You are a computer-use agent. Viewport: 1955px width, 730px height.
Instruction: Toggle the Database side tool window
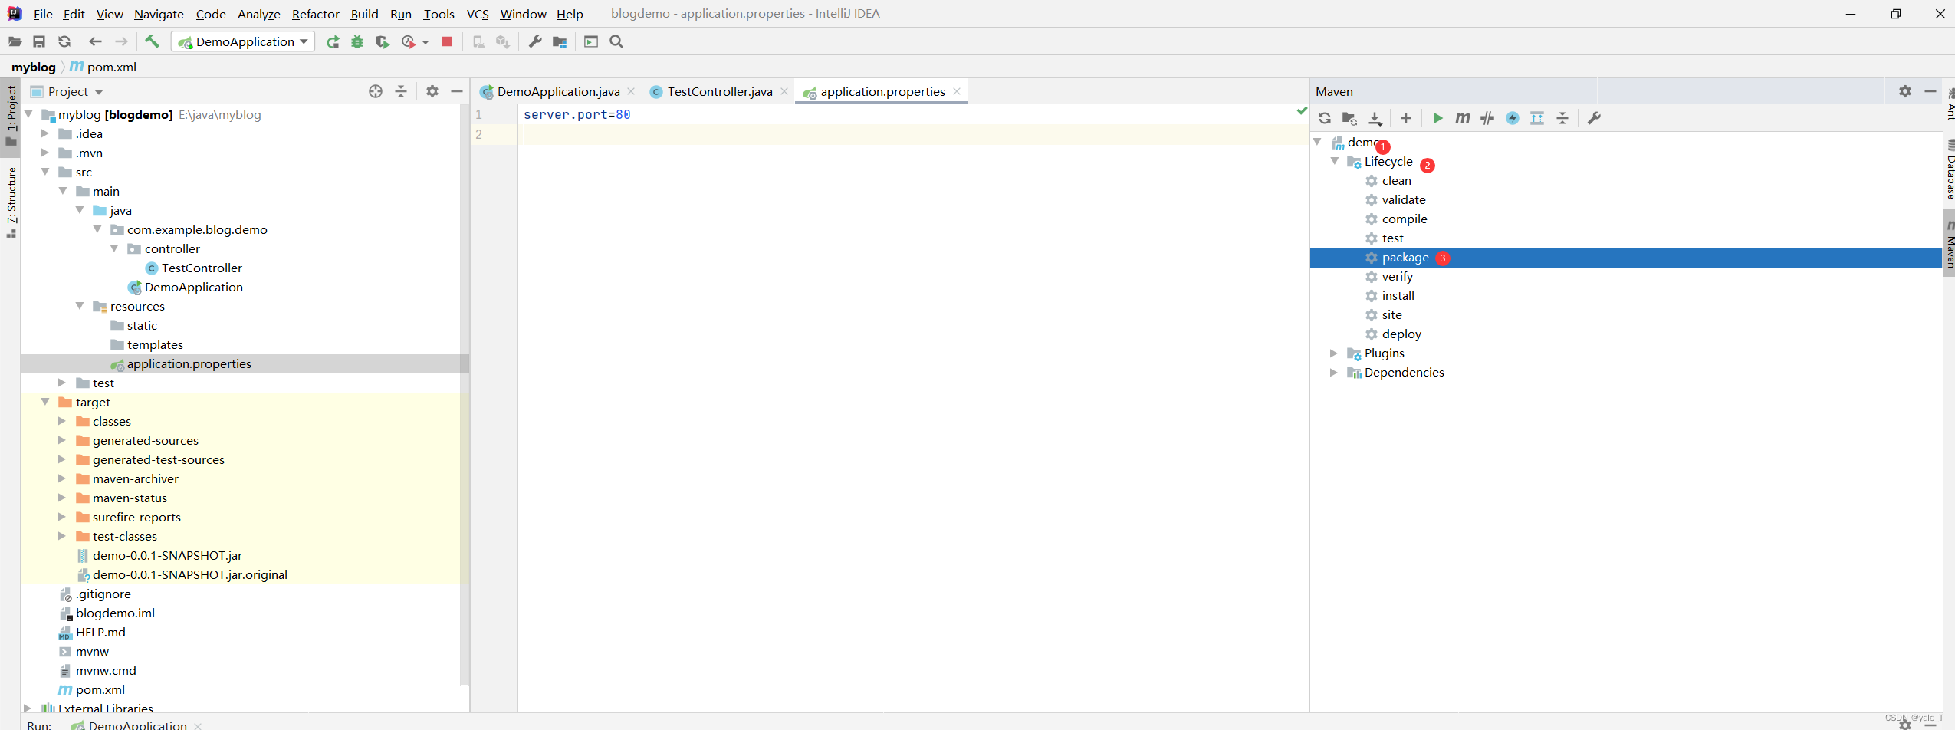tap(1949, 170)
